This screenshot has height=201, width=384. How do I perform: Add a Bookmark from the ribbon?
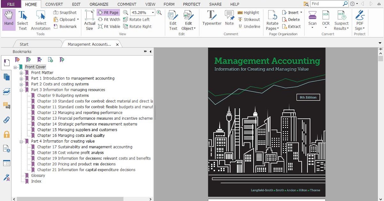coord(65,26)
